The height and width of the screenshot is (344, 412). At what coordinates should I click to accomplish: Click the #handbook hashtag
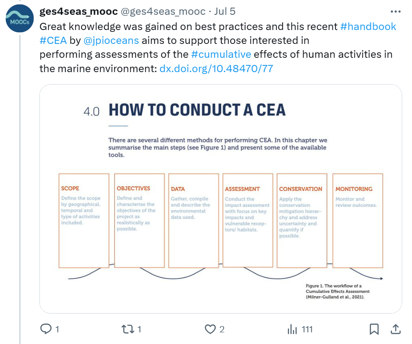click(x=368, y=26)
